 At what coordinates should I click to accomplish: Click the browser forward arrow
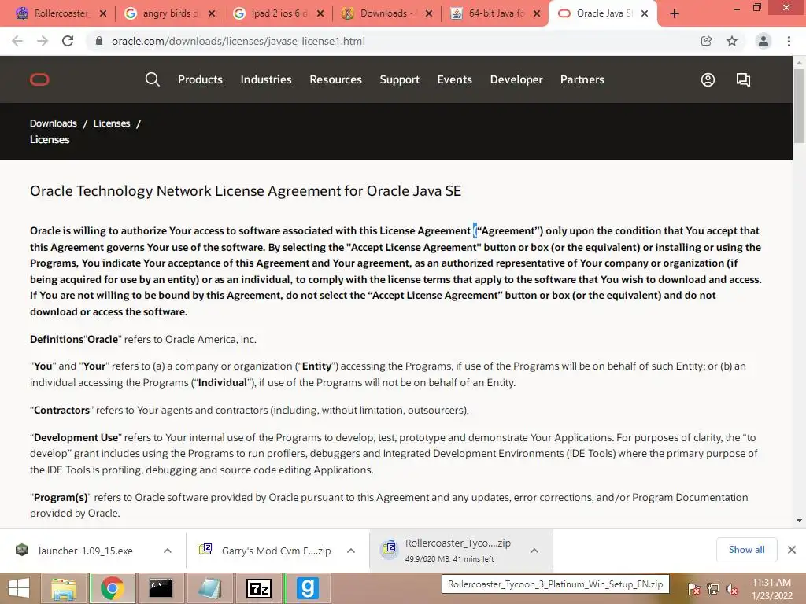click(43, 41)
